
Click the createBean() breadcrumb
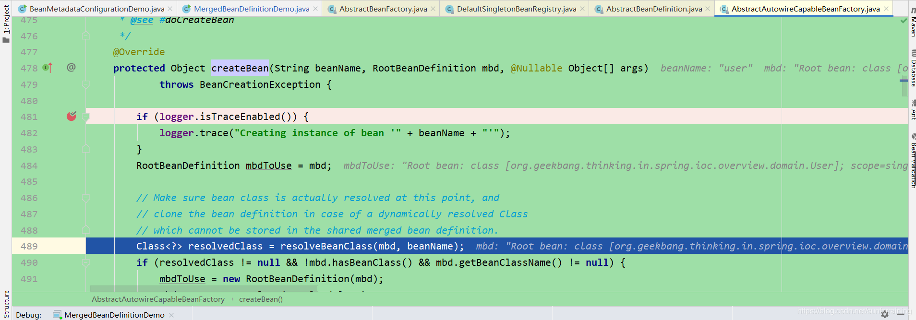point(261,299)
